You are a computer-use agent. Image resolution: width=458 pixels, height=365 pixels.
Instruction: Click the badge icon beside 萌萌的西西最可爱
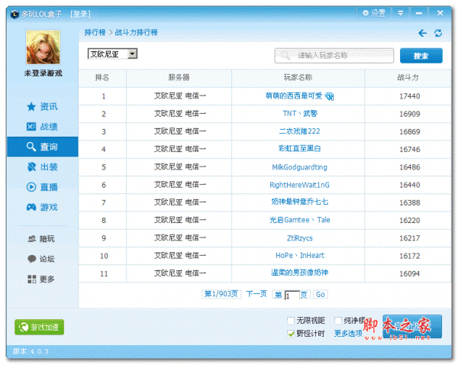[330, 96]
